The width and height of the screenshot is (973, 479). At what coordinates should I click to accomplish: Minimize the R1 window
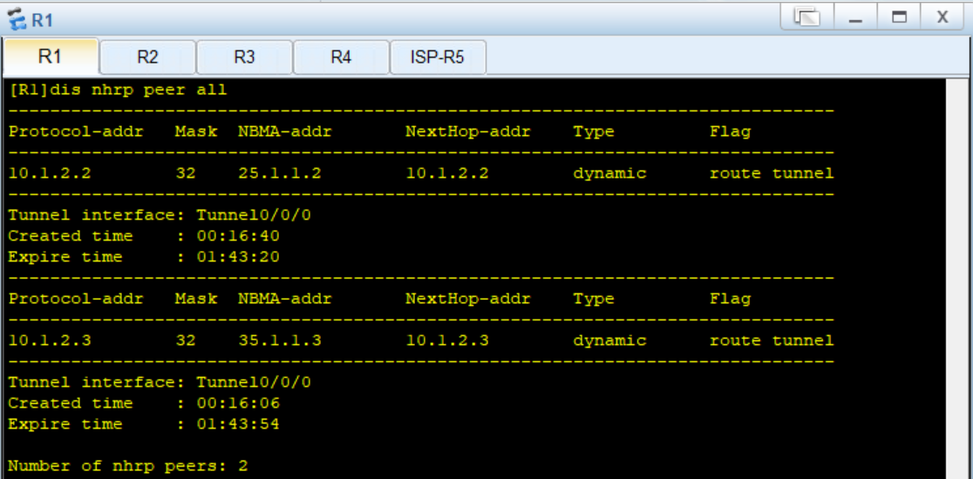pyautogui.click(x=855, y=17)
